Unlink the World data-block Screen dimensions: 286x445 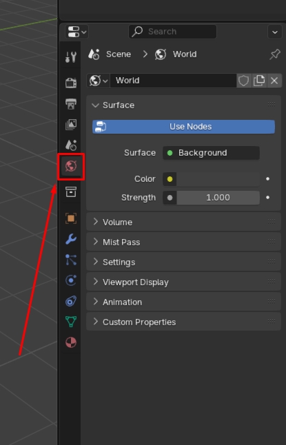274,81
